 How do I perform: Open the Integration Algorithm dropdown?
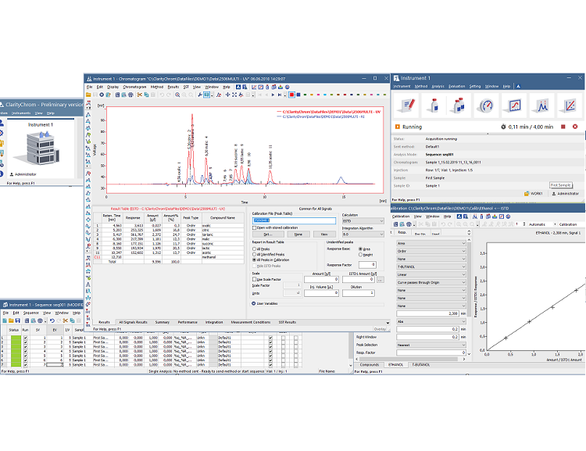(x=382, y=233)
